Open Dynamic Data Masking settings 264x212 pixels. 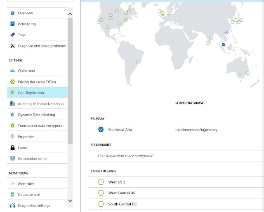[x=36, y=115]
